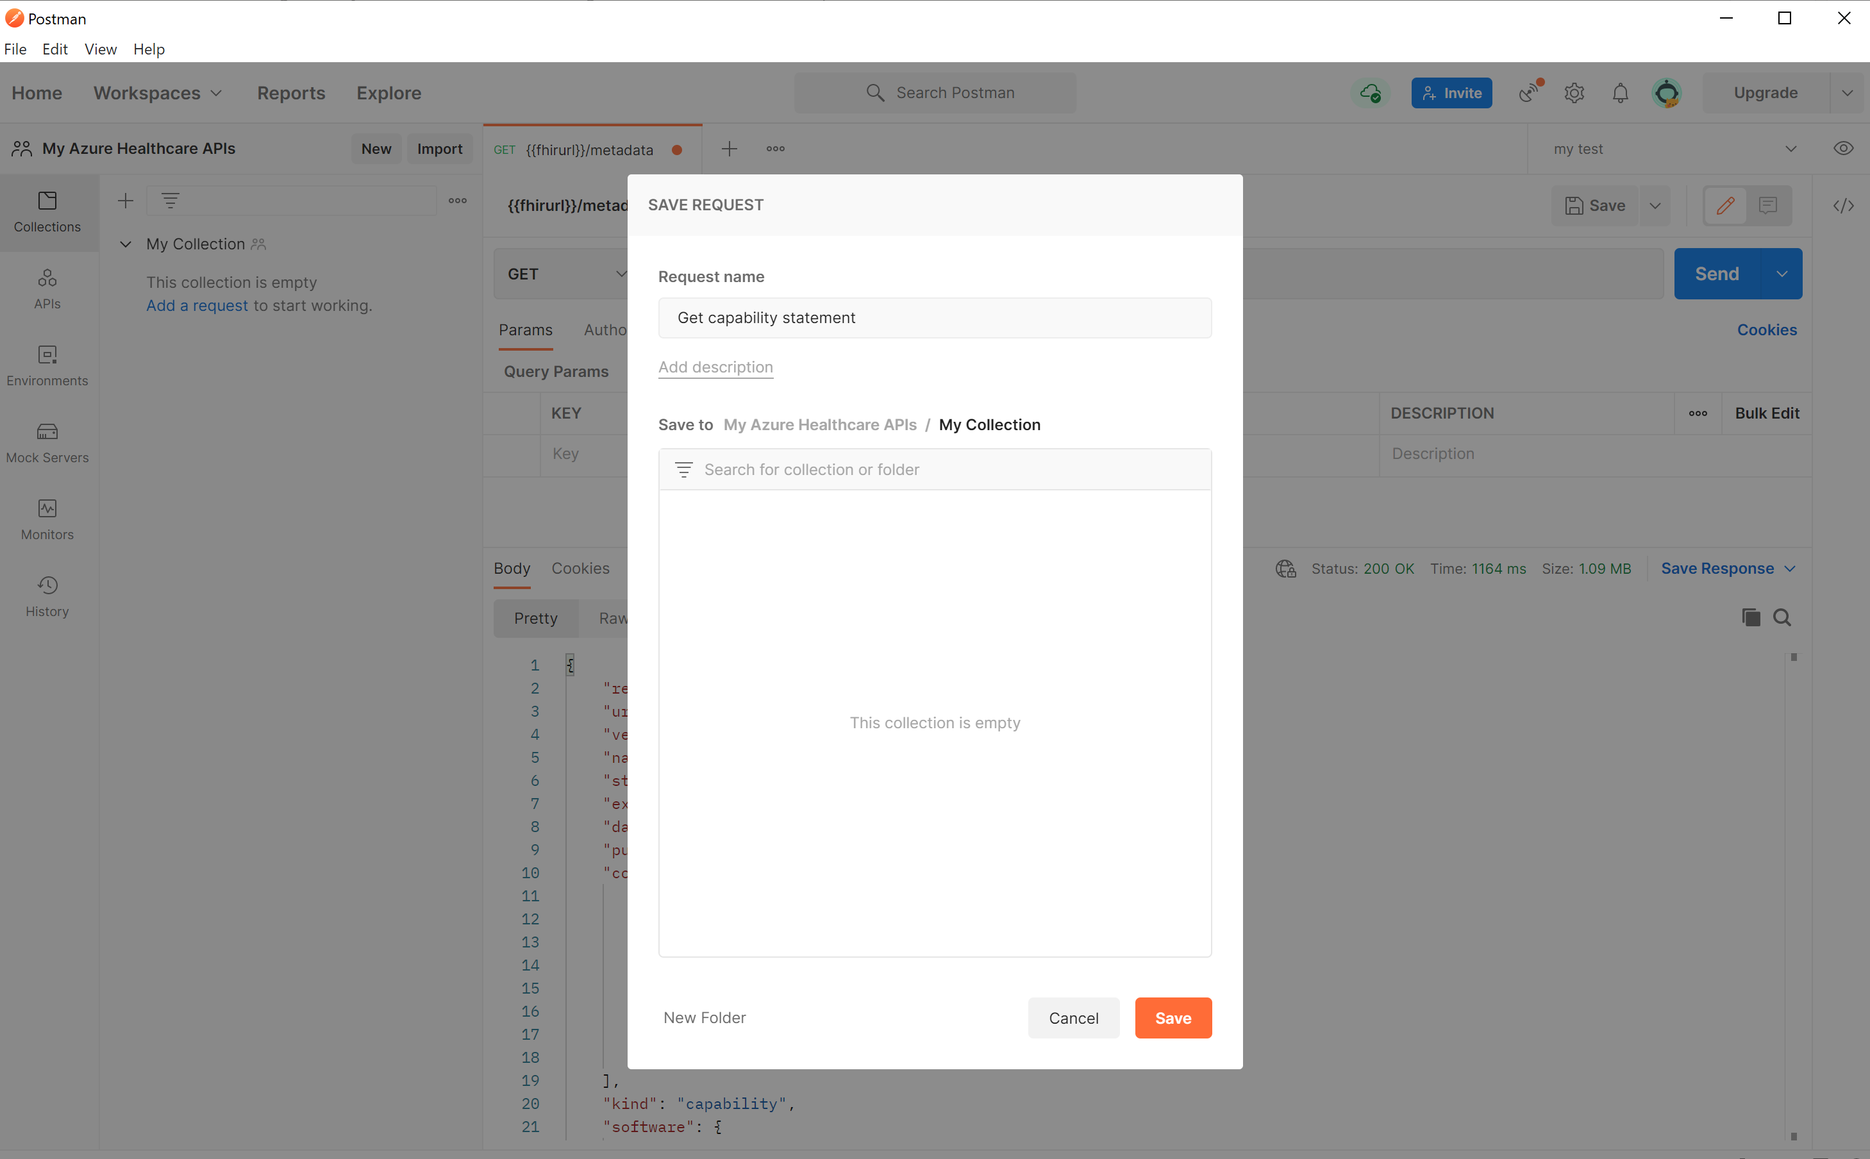The height and width of the screenshot is (1159, 1870).
Task: Open the APIs sidebar panel
Action: tap(47, 289)
